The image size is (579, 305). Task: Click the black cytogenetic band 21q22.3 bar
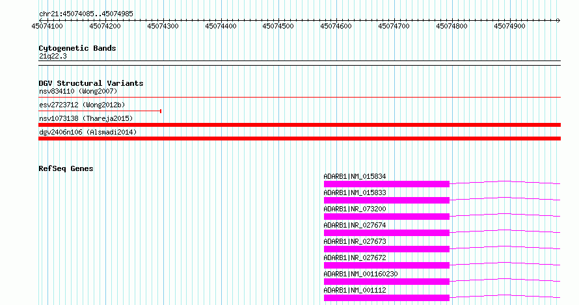click(299, 63)
